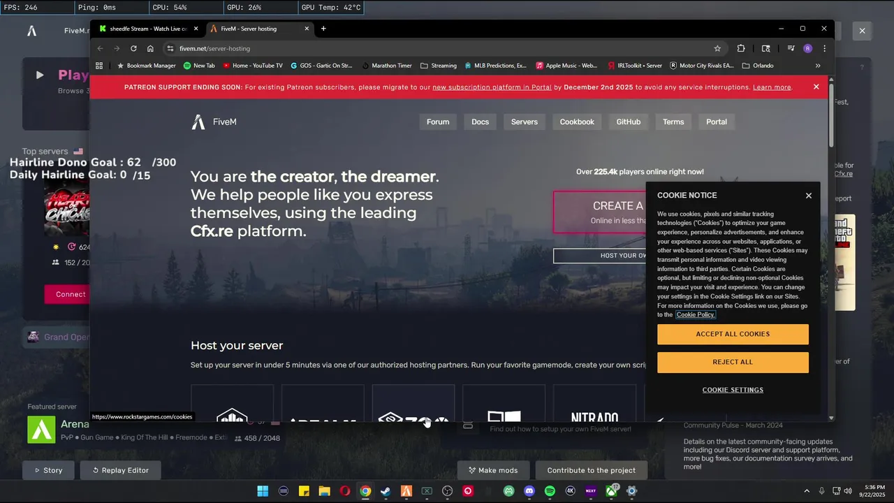Click the taskbar clock and date

coord(874,491)
